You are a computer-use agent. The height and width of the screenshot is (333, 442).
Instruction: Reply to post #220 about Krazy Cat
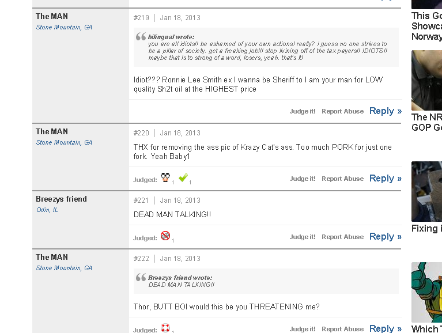pos(386,179)
